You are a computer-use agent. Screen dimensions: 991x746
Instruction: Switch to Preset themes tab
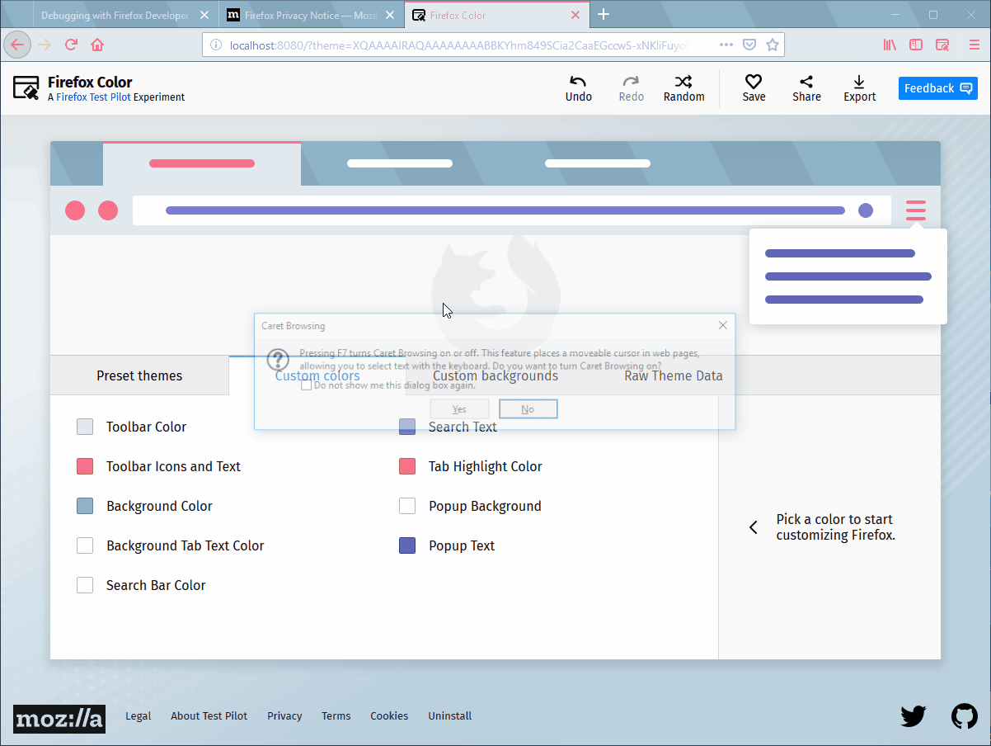(139, 375)
